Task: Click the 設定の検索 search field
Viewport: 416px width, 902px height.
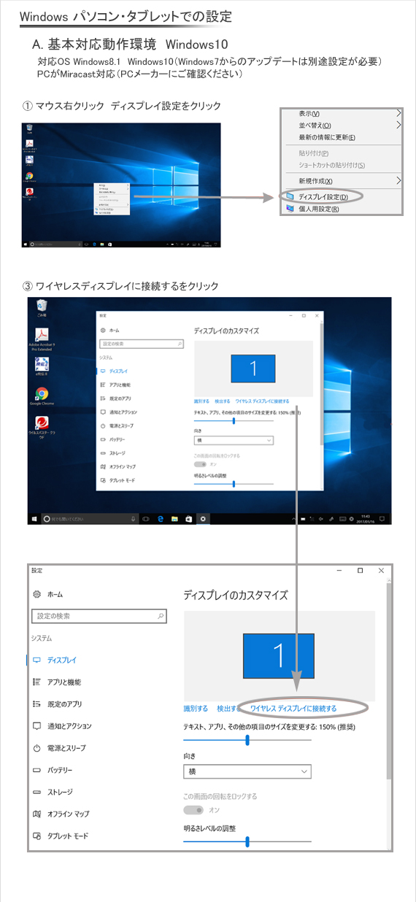Action: click(x=99, y=617)
